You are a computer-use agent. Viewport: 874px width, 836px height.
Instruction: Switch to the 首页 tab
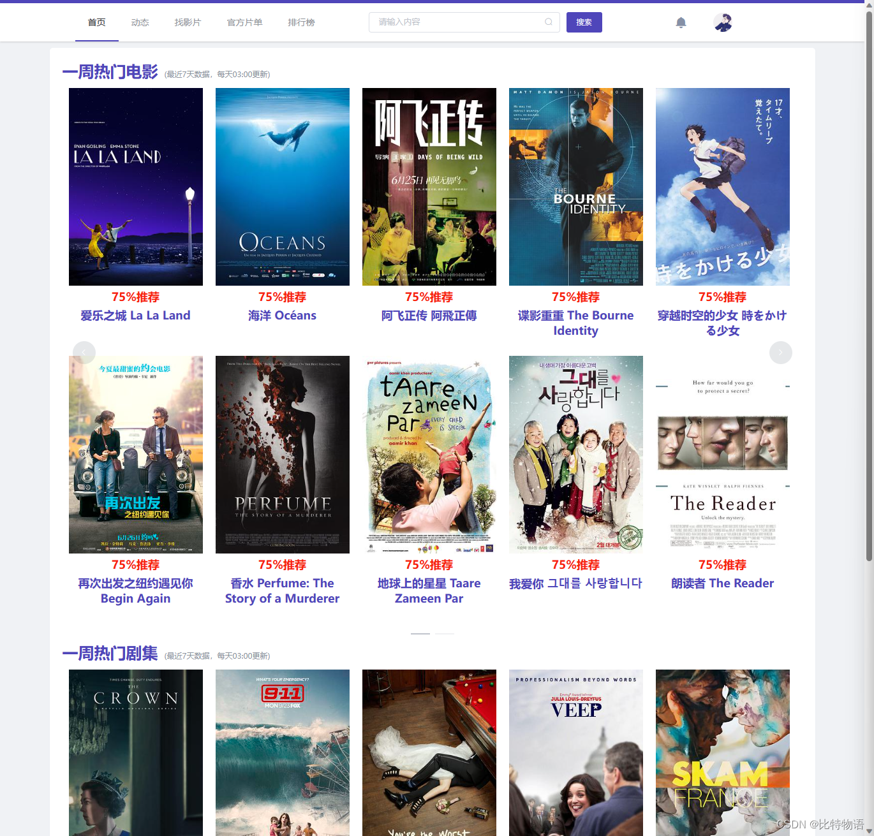click(97, 22)
